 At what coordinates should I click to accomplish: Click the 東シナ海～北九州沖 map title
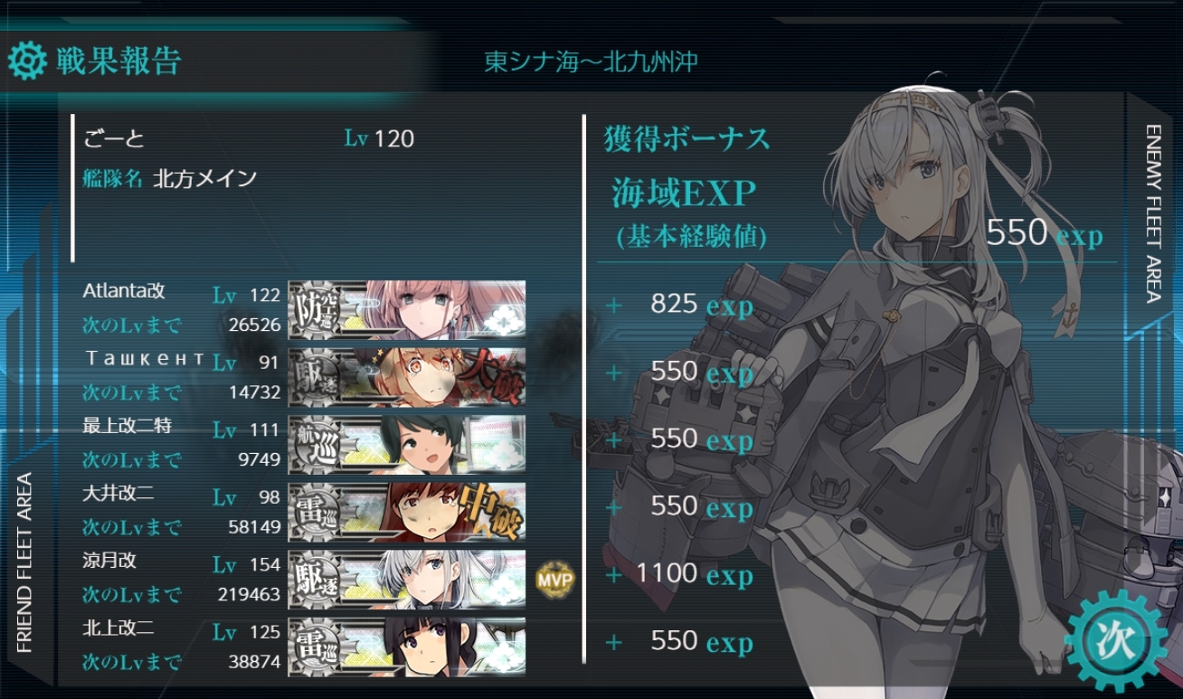point(591,61)
